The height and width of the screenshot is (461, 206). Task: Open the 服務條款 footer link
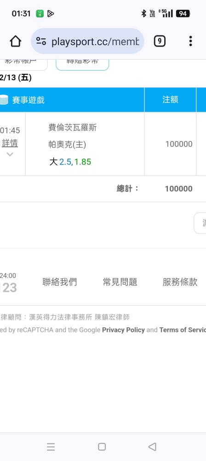click(x=180, y=282)
